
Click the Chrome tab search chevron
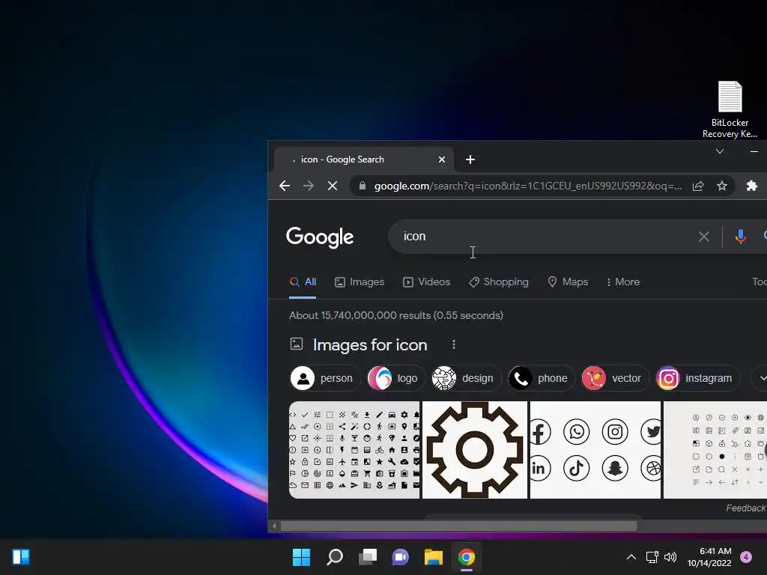point(720,151)
